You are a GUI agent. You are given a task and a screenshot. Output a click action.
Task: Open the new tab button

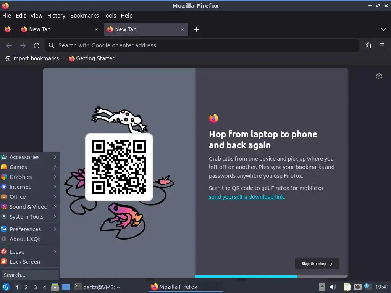coord(197,30)
